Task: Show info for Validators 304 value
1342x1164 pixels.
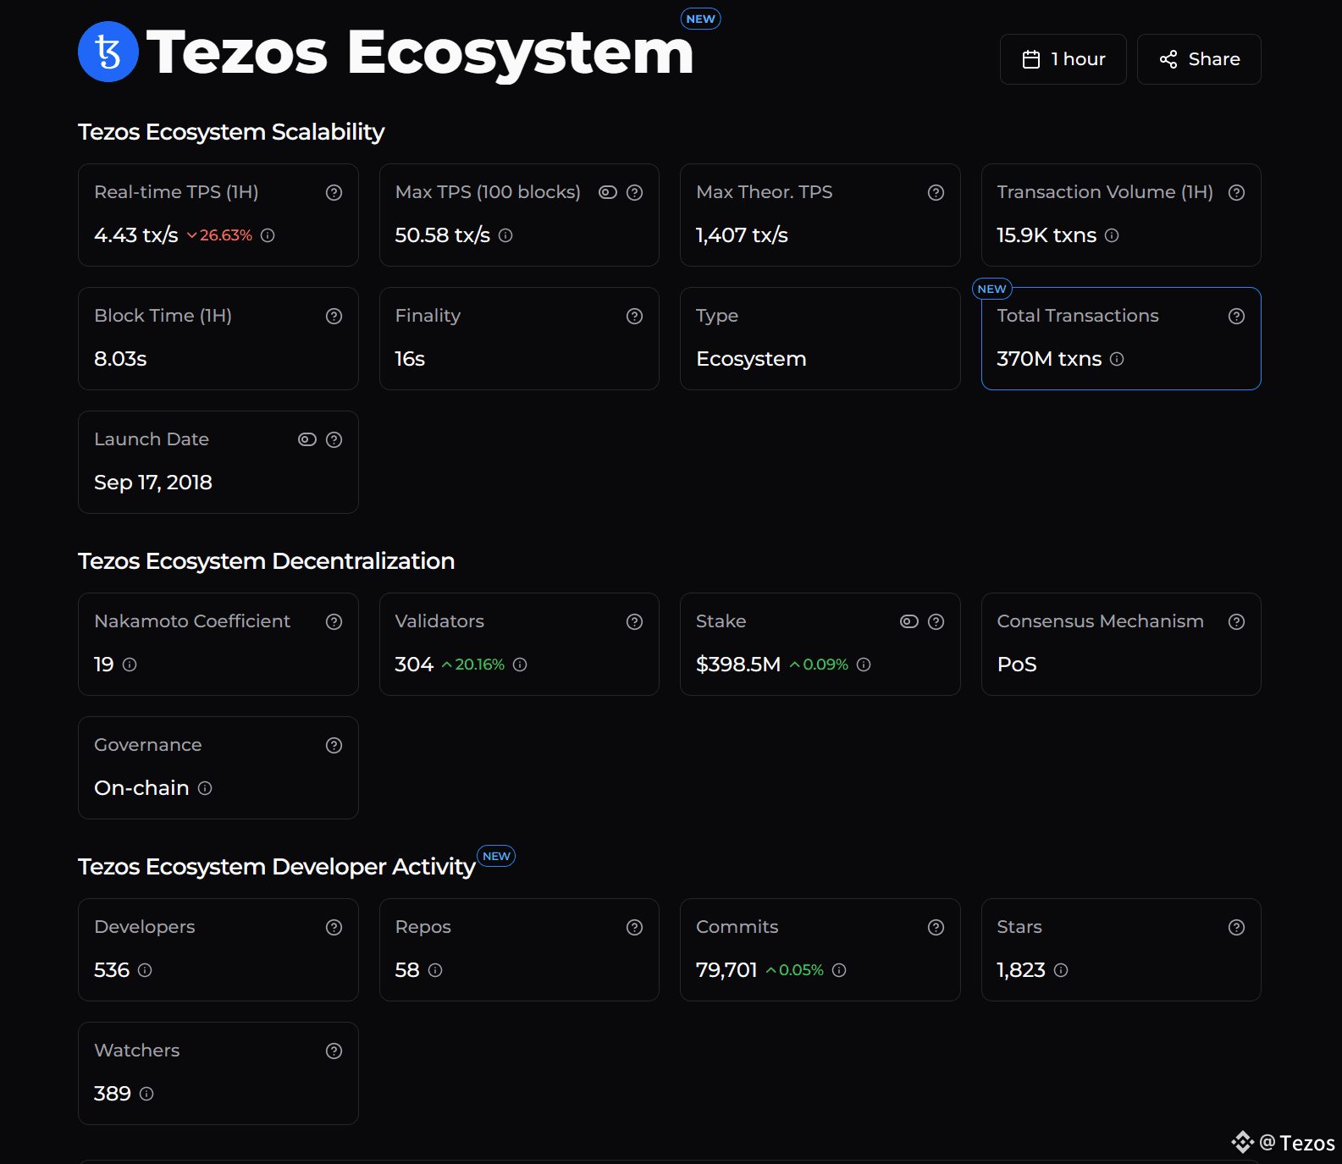Action: pyautogui.click(x=520, y=665)
